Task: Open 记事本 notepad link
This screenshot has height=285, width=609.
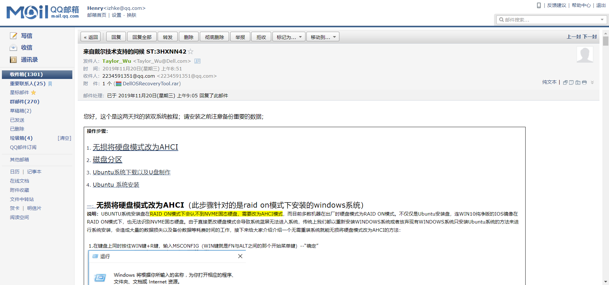Action: (34, 172)
